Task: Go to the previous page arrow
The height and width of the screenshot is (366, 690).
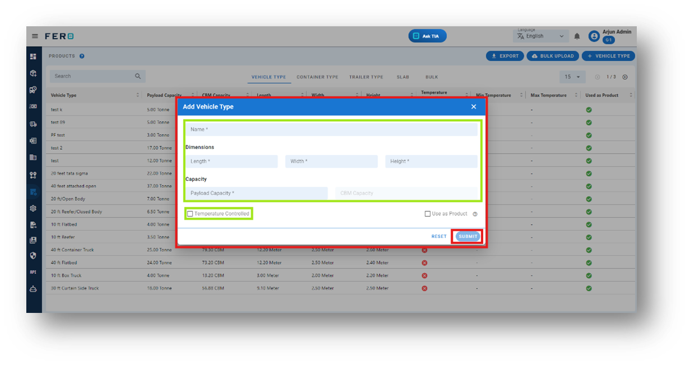Action: [x=598, y=77]
